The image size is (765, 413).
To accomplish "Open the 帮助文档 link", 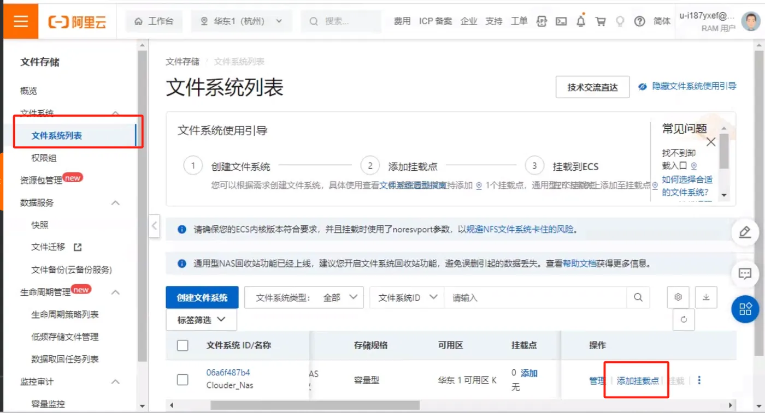I will pos(580,264).
